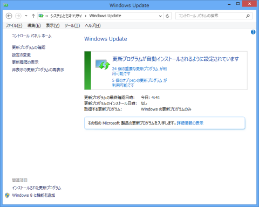Click the Forward arrow navigation button
259x207 pixels.
coord(18,16)
